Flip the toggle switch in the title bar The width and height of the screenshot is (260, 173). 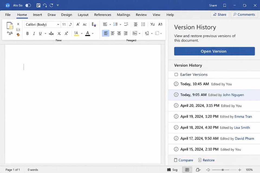pyautogui.click(x=28, y=5)
